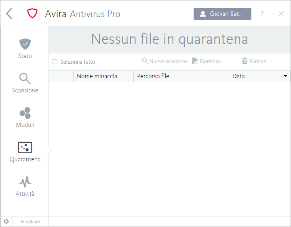Tick the Seleziona tutto checkbox
The width and height of the screenshot is (291, 227).
click(x=55, y=62)
